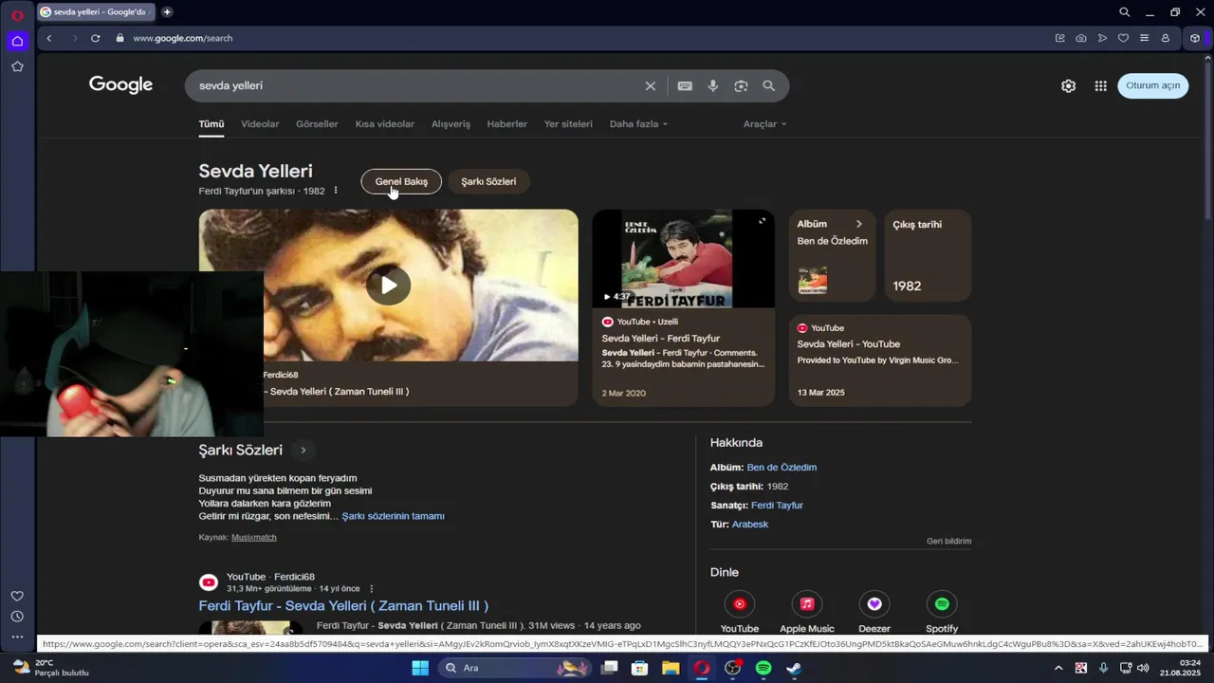1214x683 pixels.
Task: Click the Genel Bakış chip
Action: [401, 181]
